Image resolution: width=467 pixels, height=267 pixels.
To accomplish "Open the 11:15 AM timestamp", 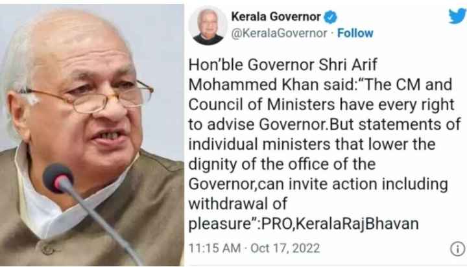I will tap(215, 248).
